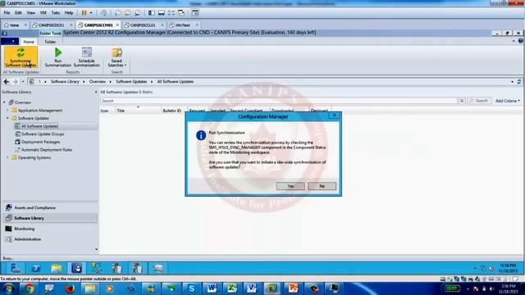Expand the Application Management tree node
Image resolution: width=525 pixels, height=295 pixels.
point(7,110)
